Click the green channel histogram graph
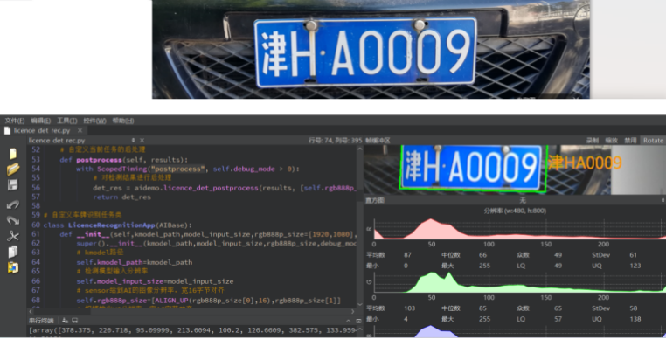Image resolution: width=666 pixels, height=339 pixels. click(519, 281)
